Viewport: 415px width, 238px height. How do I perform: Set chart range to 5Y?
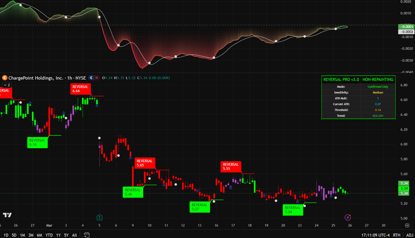pos(66,235)
